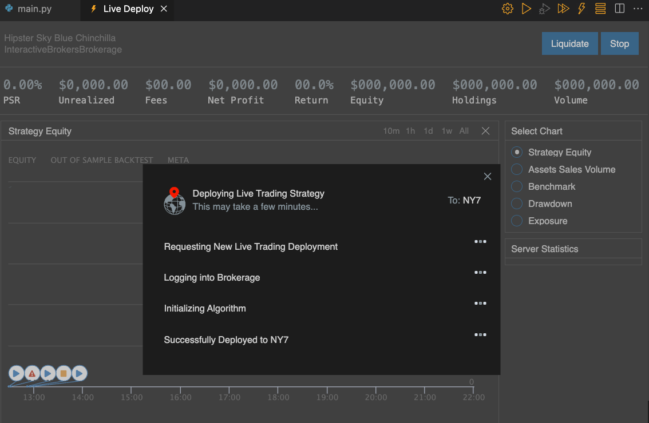Viewport: 649px width, 423px height.
Task: Open the META tab in Strategy Equity
Action: [178, 160]
